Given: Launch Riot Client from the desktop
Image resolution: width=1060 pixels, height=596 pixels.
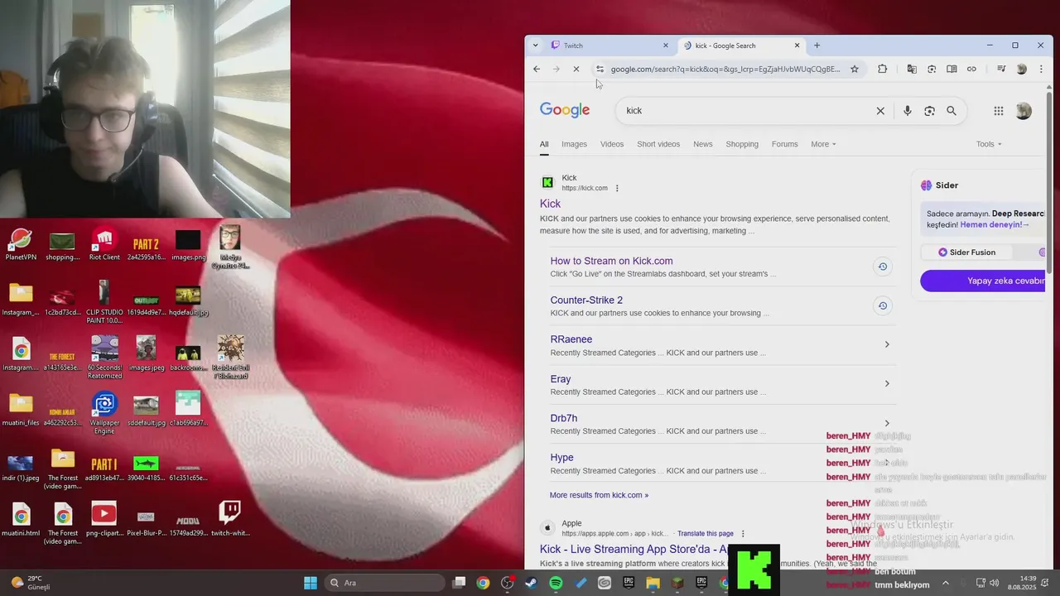Looking at the screenshot, I should tap(104, 244).
